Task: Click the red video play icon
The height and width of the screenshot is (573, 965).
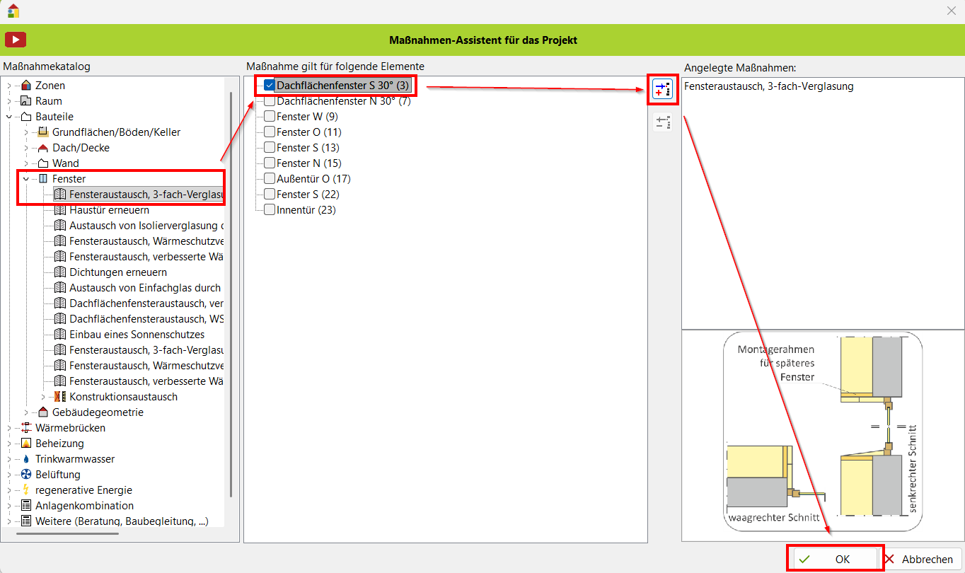Action: [x=16, y=40]
